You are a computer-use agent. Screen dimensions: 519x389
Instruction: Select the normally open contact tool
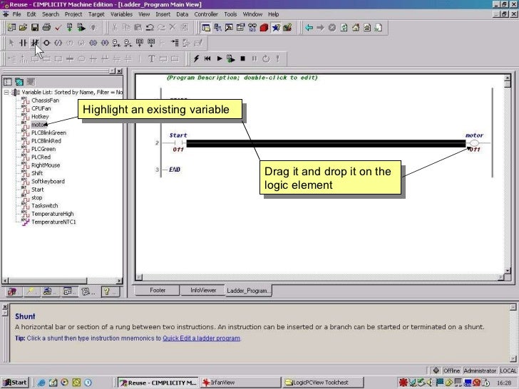point(23,43)
